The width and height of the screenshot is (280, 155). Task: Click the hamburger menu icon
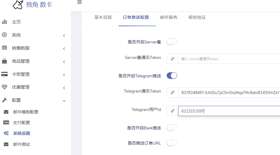click(79, 2)
